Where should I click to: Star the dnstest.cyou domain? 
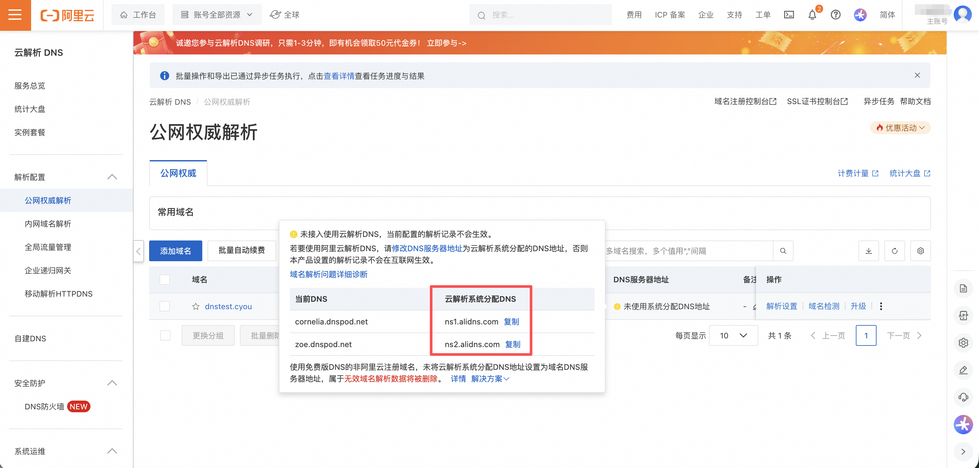point(196,307)
